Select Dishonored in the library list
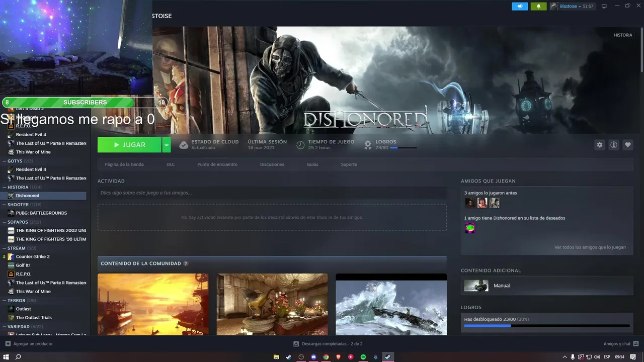The image size is (644, 362). 44,196
